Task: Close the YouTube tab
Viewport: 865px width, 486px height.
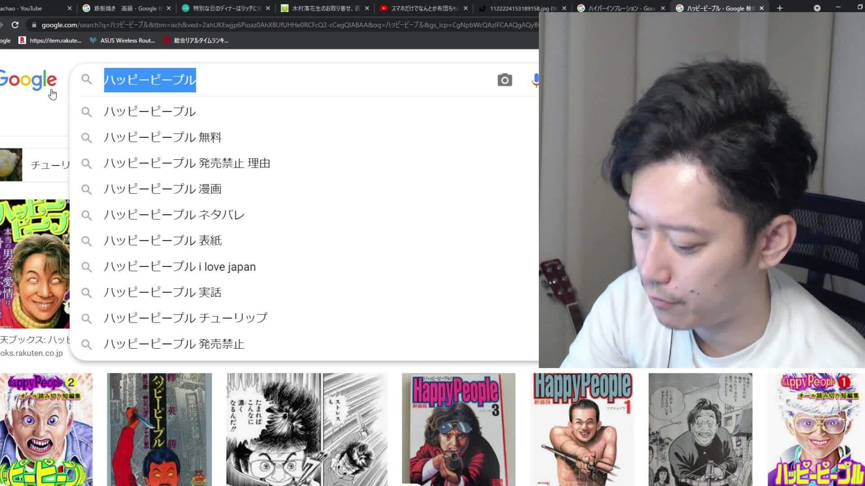Action: [x=69, y=8]
